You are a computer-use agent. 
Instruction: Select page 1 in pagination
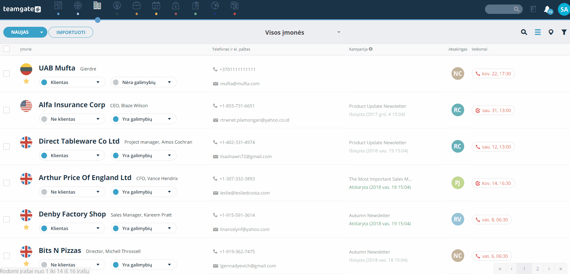point(524,269)
